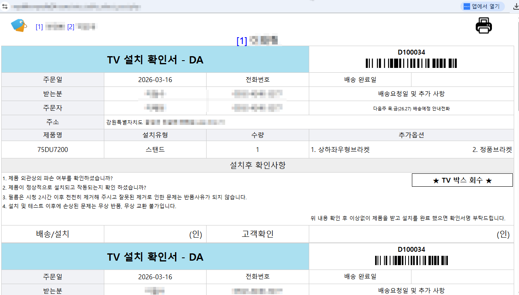This screenshot has width=519, height=295.
Task: Click the '주소' label cell
Action: (x=53, y=122)
